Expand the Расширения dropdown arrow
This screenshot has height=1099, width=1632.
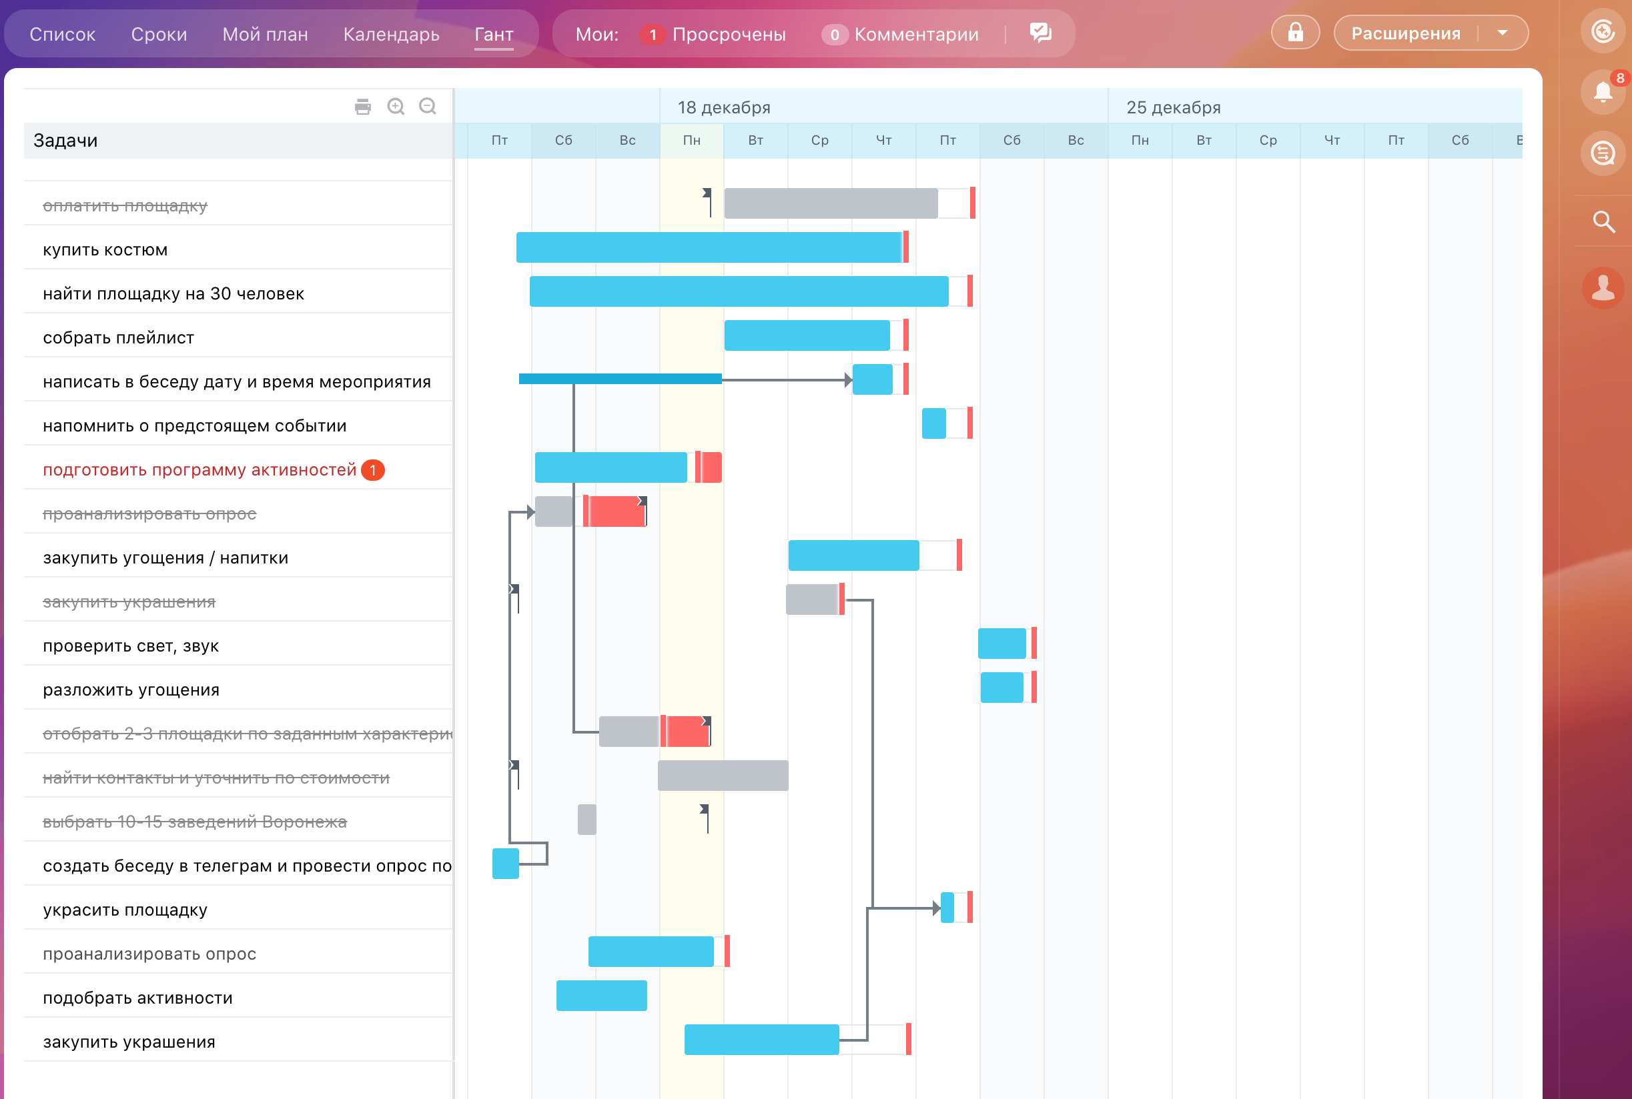(x=1503, y=33)
